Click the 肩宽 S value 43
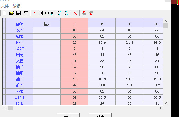 click(75, 55)
